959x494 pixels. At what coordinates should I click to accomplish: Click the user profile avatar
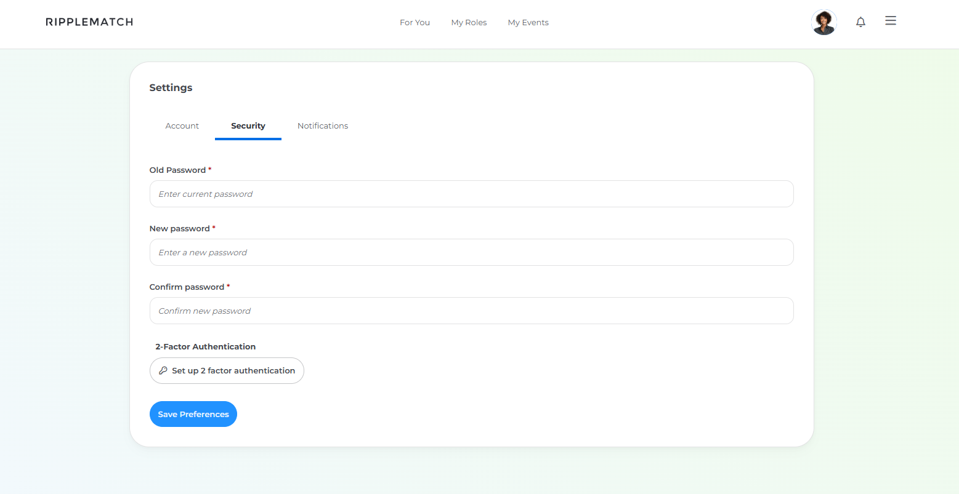(x=823, y=22)
